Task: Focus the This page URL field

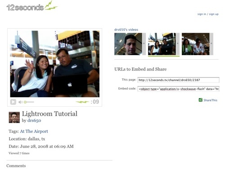Action: point(179,80)
